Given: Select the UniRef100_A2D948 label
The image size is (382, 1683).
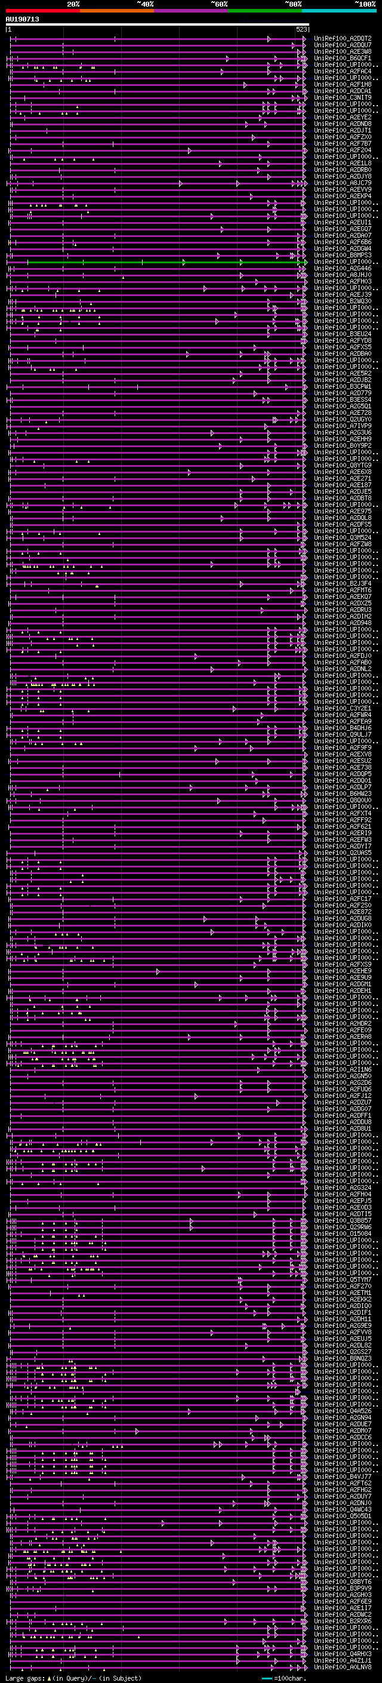Looking at the screenshot, I should 342,623.
